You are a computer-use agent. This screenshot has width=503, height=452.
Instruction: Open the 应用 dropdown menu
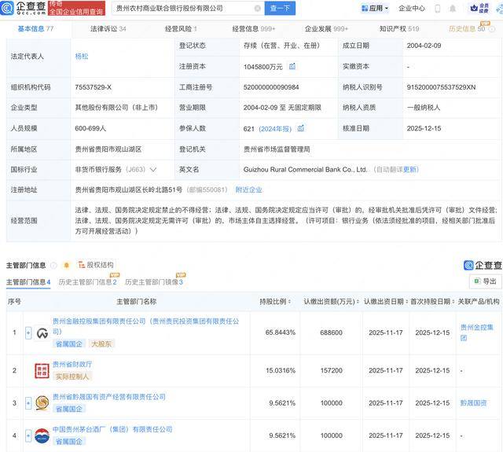click(x=376, y=9)
